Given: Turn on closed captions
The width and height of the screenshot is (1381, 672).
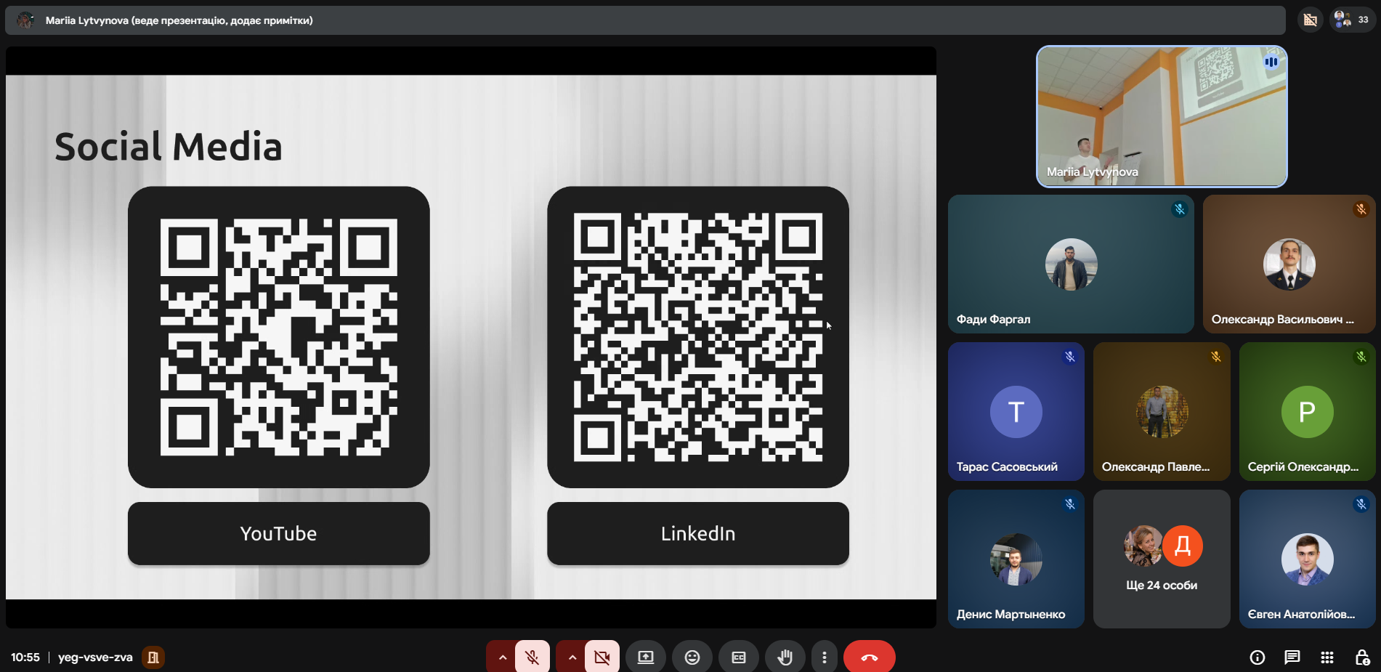Looking at the screenshot, I should tap(739, 657).
